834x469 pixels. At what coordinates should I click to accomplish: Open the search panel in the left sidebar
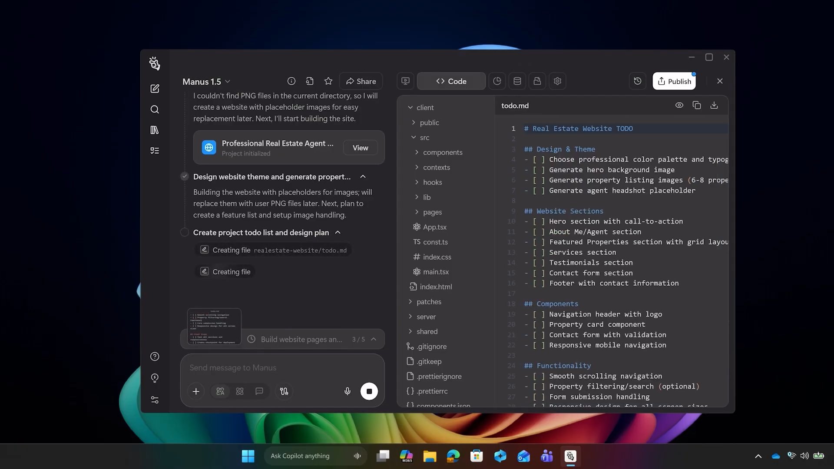point(155,109)
